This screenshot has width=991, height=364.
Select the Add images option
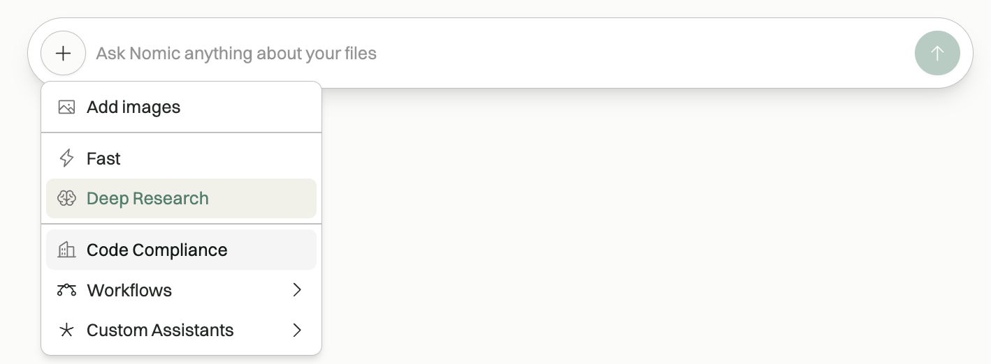[x=133, y=107]
